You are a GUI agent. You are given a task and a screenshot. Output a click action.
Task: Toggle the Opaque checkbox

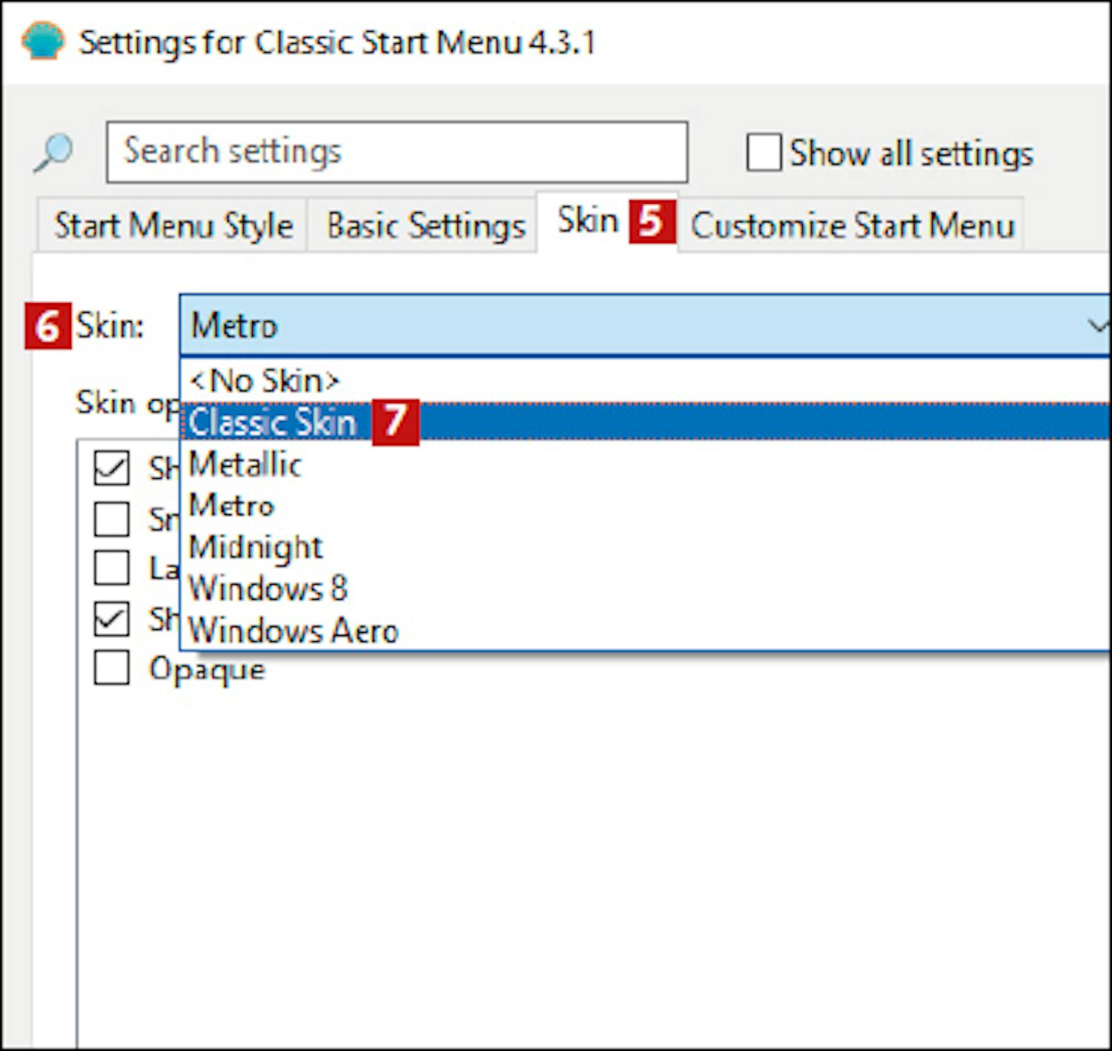pyautogui.click(x=112, y=668)
